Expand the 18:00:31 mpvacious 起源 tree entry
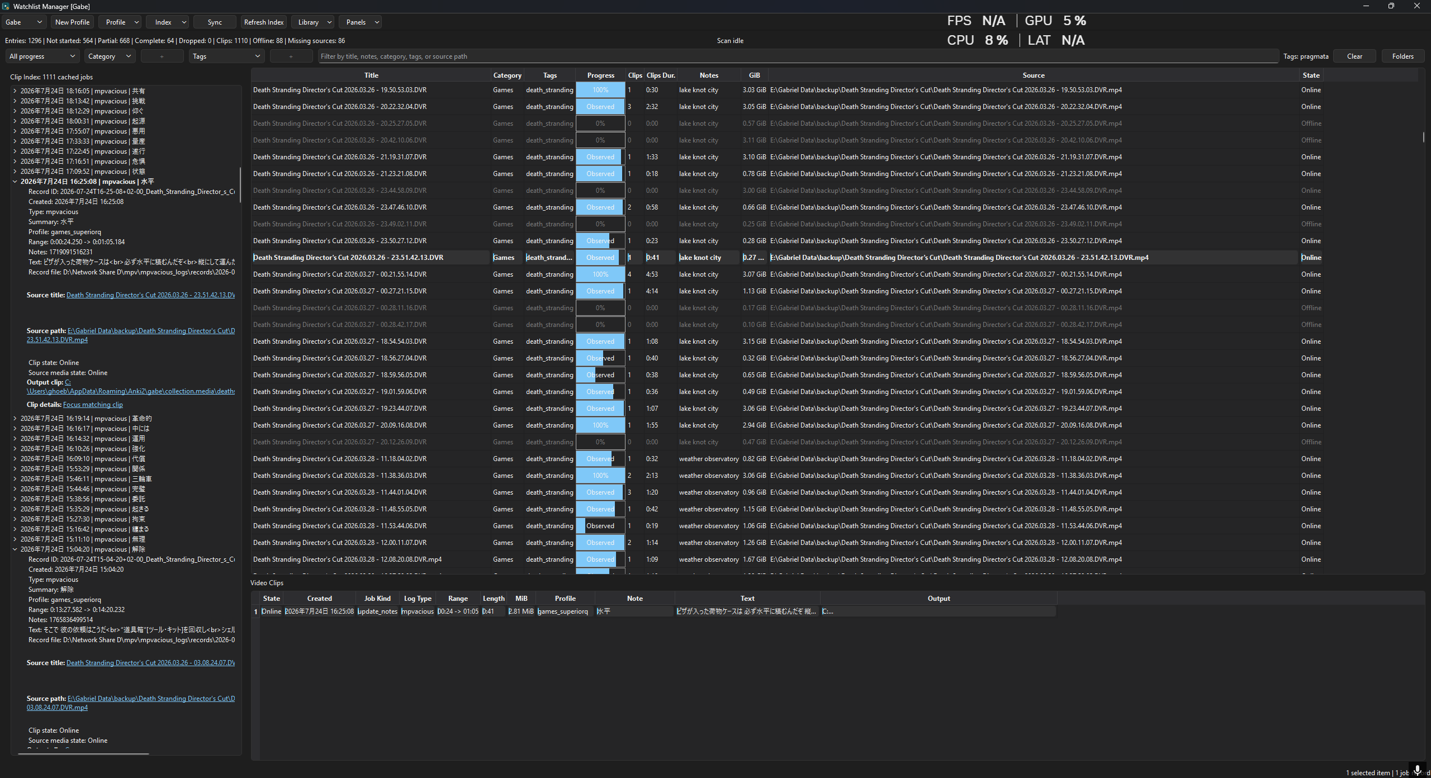The width and height of the screenshot is (1431, 778). coord(15,121)
